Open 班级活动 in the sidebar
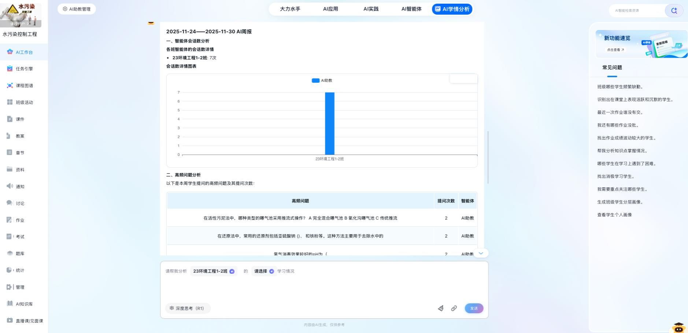The height and width of the screenshot is (333, 688). pos(24,102)
